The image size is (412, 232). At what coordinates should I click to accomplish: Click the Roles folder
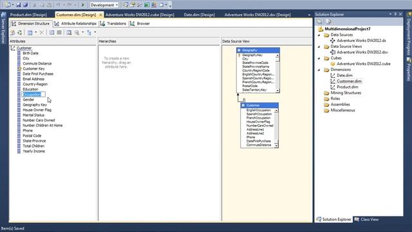click(335, 99)
